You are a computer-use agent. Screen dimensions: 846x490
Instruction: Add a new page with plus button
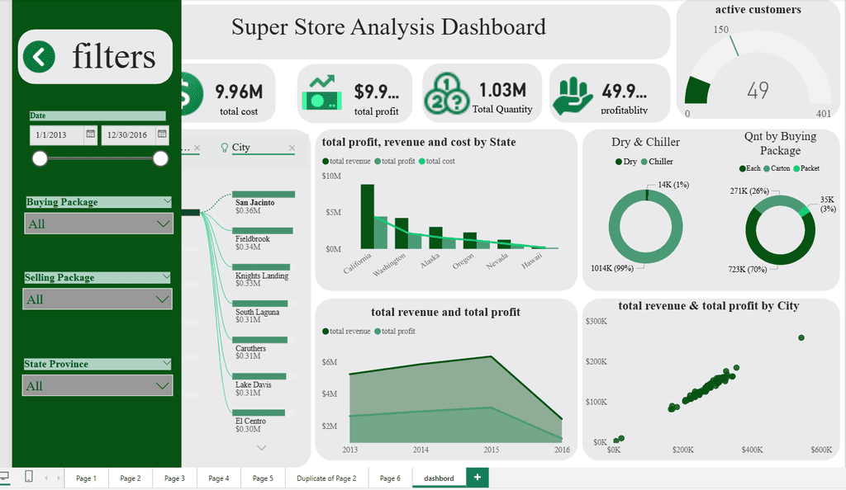(x=478, y=477)
